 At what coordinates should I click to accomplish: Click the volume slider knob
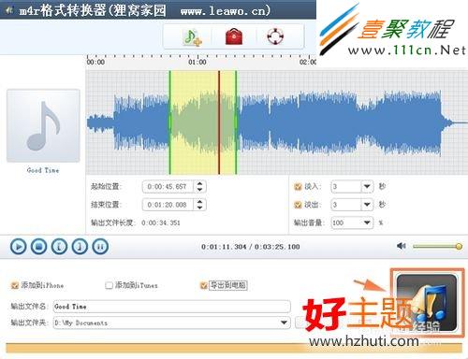tap(459, 246)
